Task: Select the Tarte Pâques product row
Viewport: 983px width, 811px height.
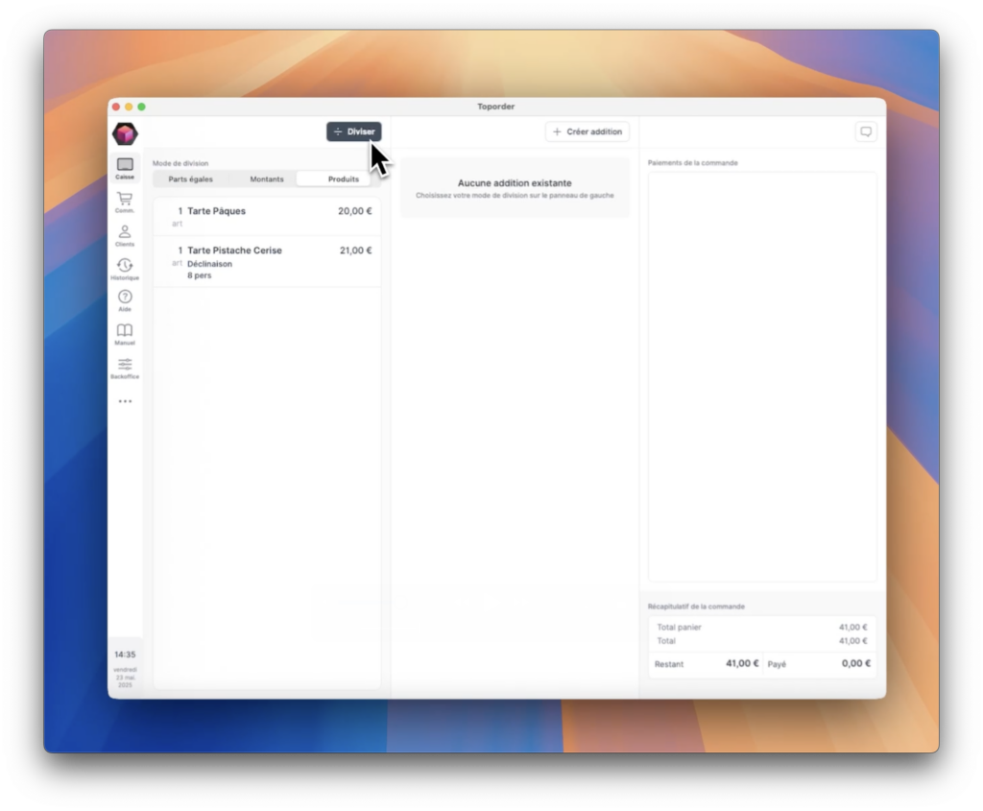Action: click(267, 216)
